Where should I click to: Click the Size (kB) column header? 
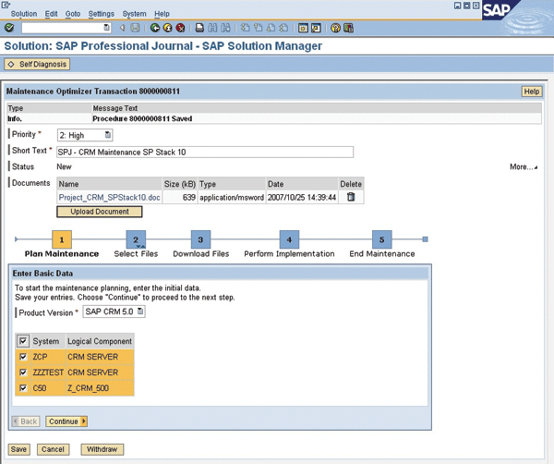pos(179,184)
